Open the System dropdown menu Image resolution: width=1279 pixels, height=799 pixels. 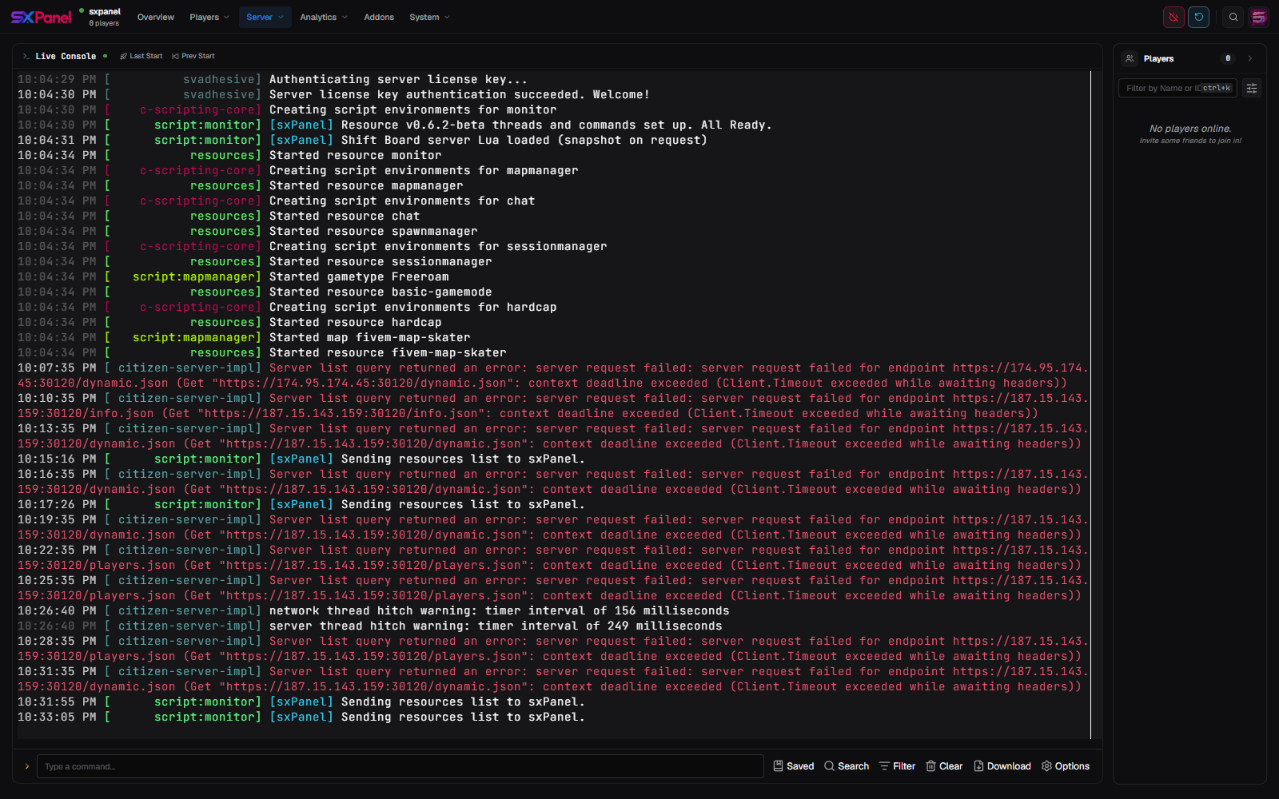[x=429, y=17]
